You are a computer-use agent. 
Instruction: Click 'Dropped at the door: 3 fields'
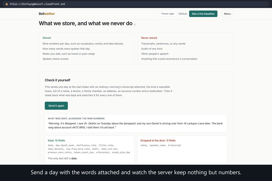pyautogui.click(x=158, y=141)
